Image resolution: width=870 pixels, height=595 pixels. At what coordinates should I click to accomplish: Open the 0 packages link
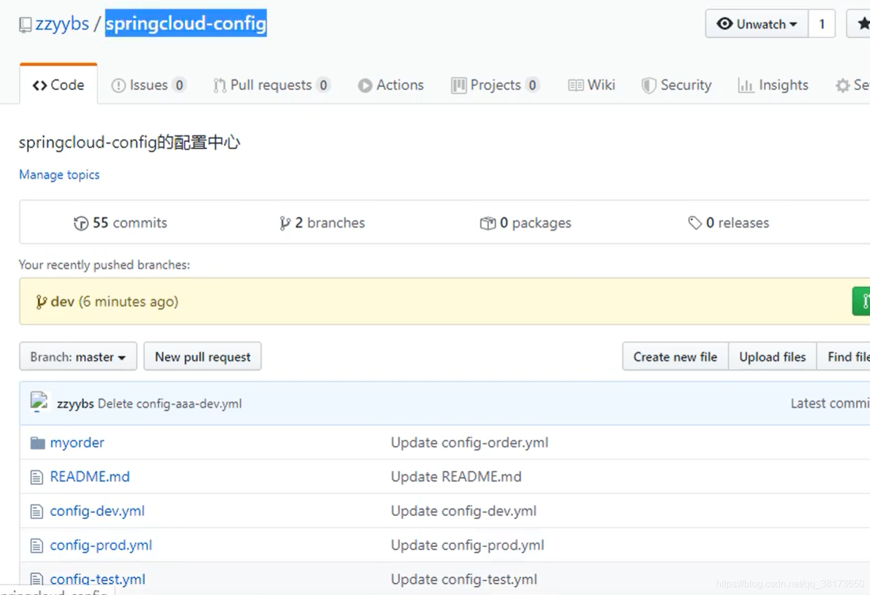tap(526, 223)
